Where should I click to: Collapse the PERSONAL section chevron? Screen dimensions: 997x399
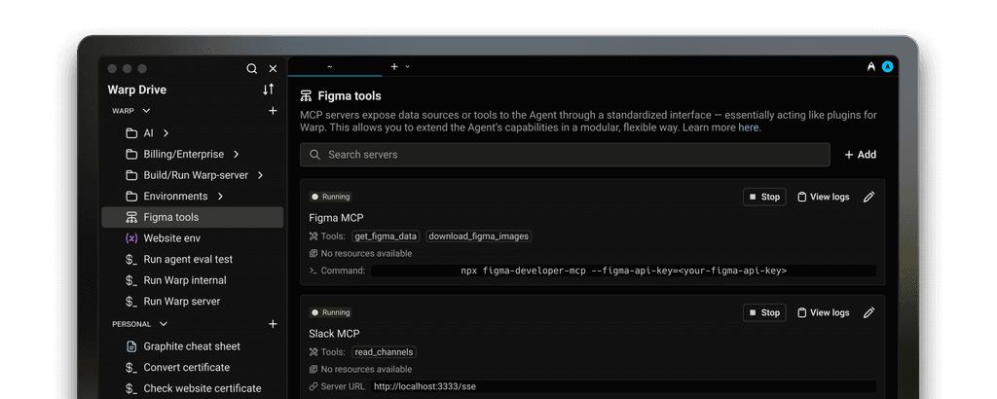pyautogui.click(x=164, y=324)
